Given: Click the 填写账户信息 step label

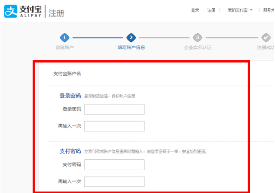Looking at the screenshot, I should click(x=131, y=48).
